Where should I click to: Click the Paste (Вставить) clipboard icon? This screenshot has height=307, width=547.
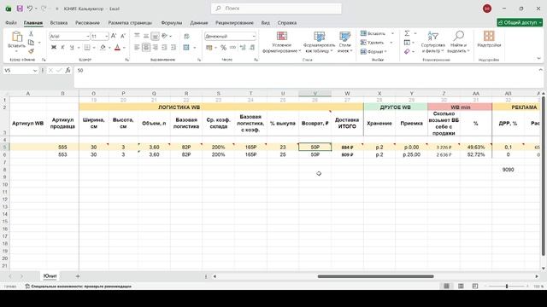[x=16, y=36]
